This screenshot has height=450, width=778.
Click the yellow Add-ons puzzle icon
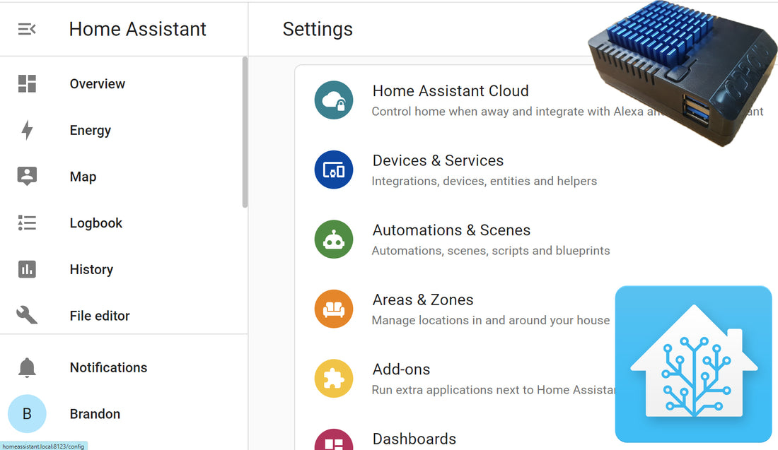coord(334,379)
